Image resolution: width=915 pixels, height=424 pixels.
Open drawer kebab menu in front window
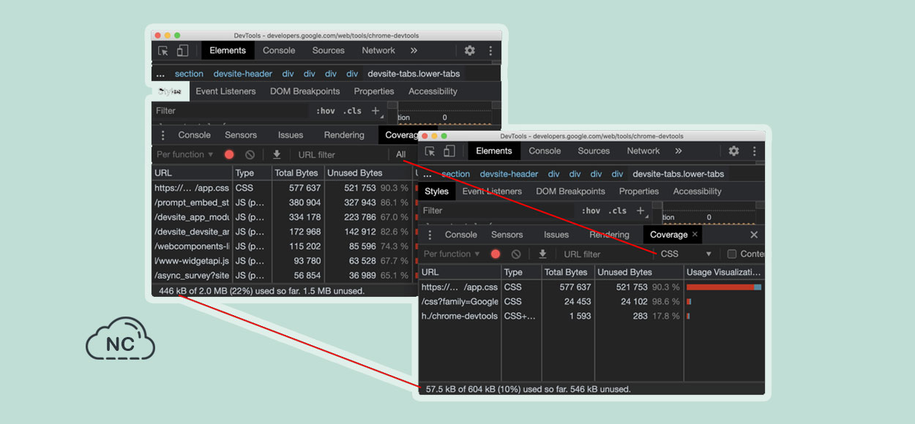point(430,235)
